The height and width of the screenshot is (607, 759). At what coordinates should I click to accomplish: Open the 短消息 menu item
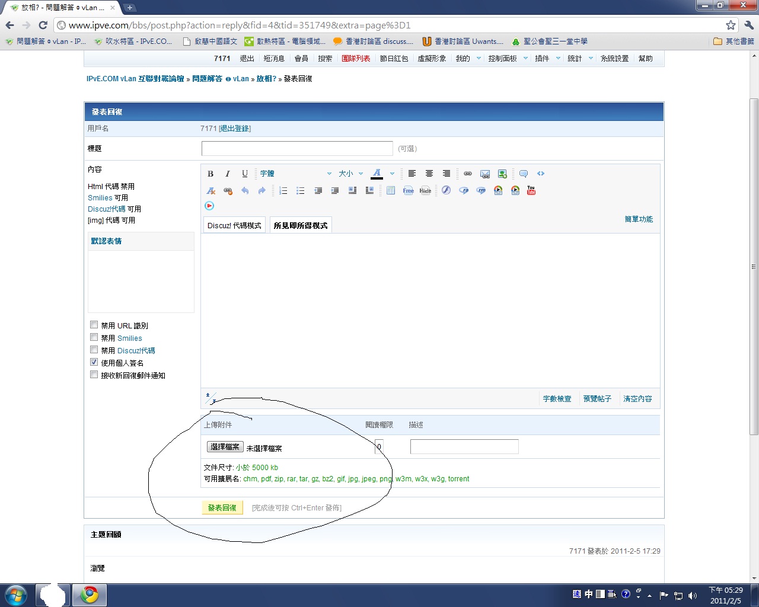click(274, 59)
